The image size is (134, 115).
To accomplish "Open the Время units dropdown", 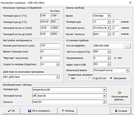I will (109, 16).
